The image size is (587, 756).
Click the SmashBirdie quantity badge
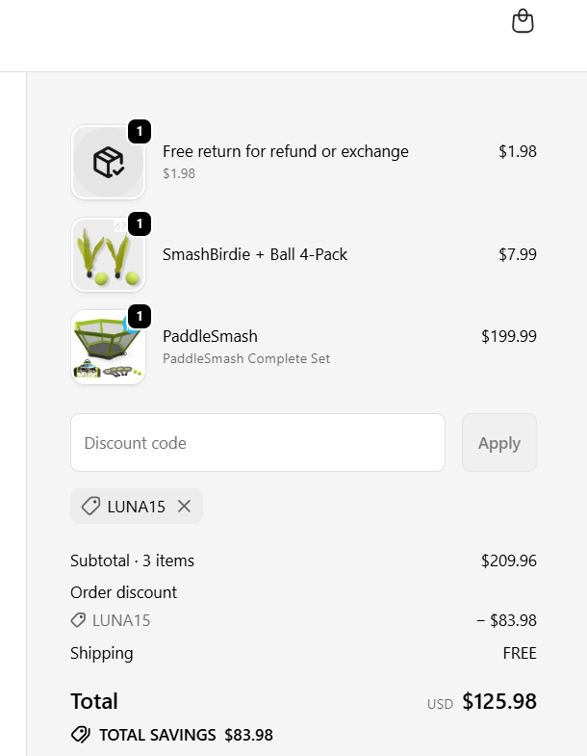[x=139, y=224]
